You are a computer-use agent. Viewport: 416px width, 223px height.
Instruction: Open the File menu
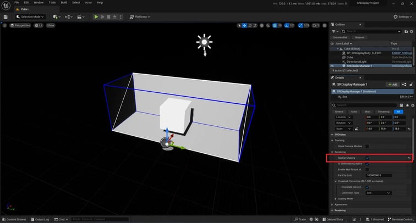click(x=17, y=2)
